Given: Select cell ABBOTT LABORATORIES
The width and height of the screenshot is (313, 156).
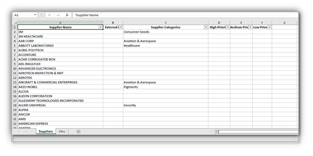Looking at the screenshot, I should [60, 46].
